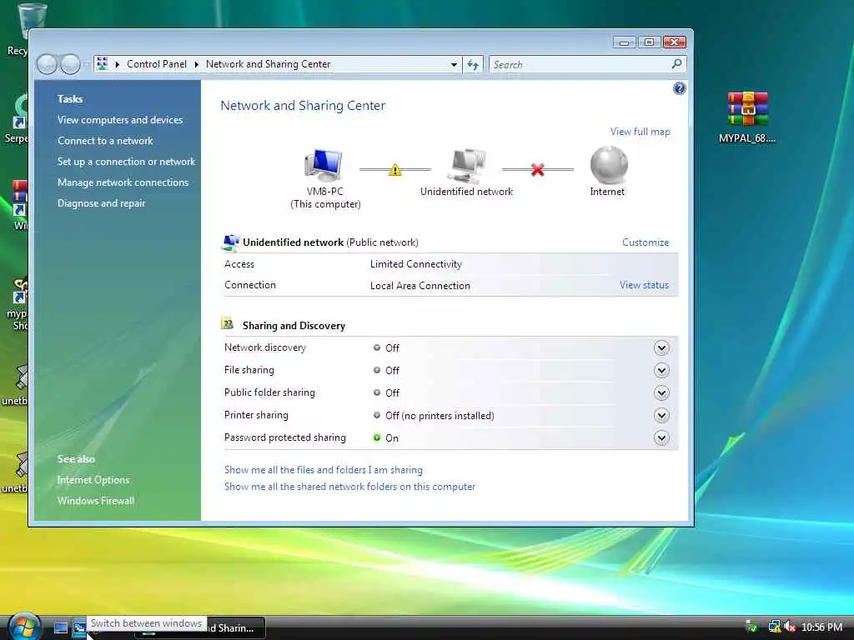854x640 pixels.
Task: Click the recent pages dropdown beside Forward
Action: coord(86,65)
